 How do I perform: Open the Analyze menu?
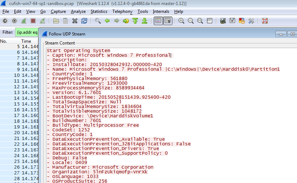78,11
